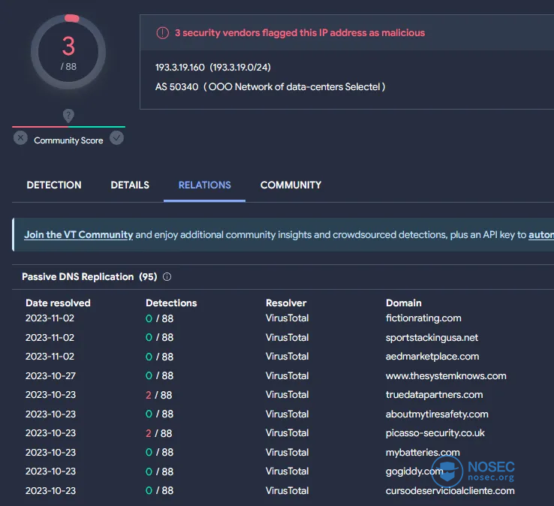Click the Passive DNS Replication info icon

(x=167, y=277)
